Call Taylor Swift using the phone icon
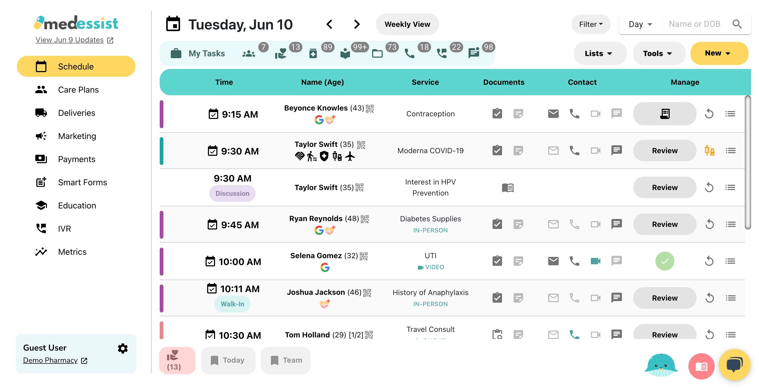The height and width of the screenshot is (389, 759). point(574,151)
